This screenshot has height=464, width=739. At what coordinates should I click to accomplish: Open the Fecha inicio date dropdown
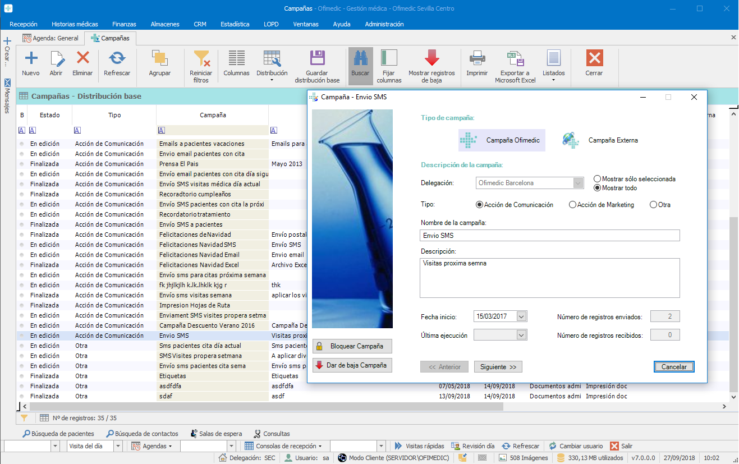[x=521, y=316]
